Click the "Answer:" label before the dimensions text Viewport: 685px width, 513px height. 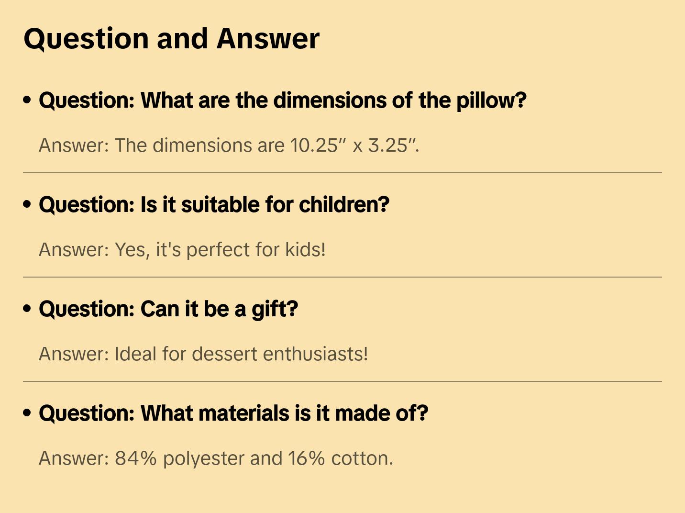coord(74,145)
